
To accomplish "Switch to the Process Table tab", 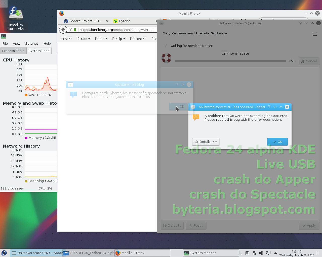I will pyautogui.click(x=13, y=51).
